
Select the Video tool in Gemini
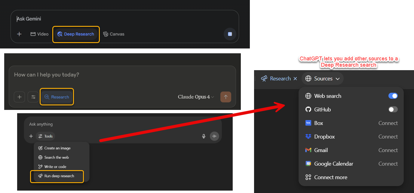click(39, 34)
